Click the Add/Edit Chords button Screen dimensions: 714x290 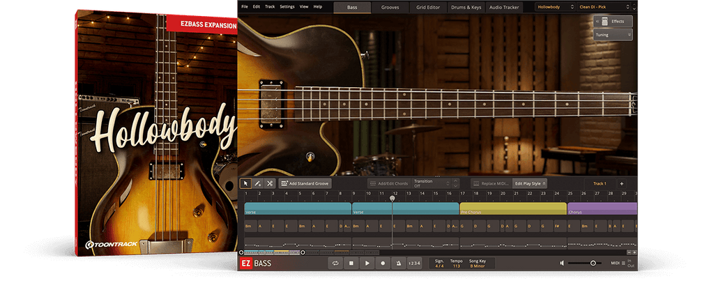(388, 183)
